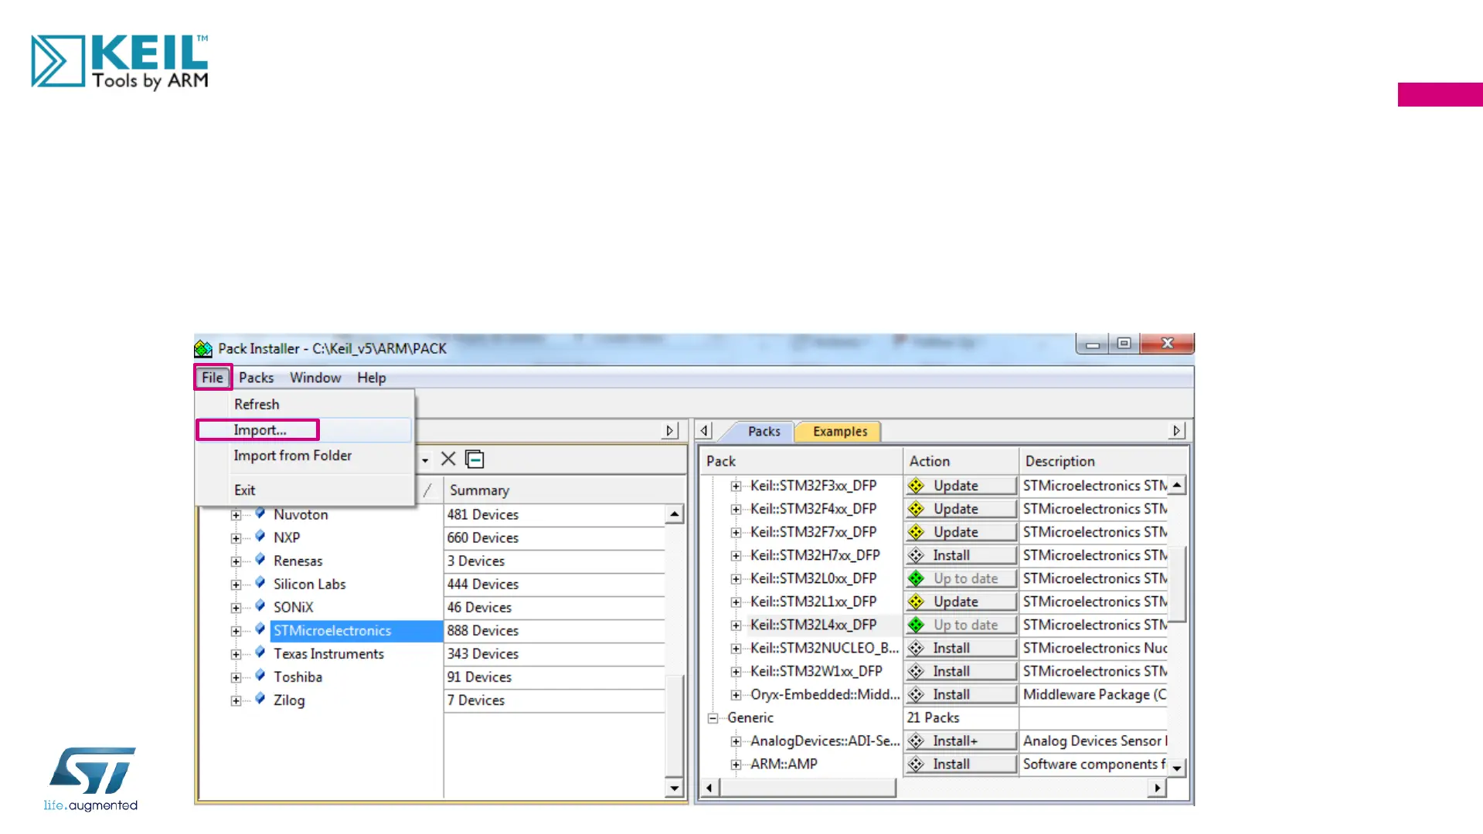Switch to the Examples tab
1483x834 pixels.
[x=839, y=432]
